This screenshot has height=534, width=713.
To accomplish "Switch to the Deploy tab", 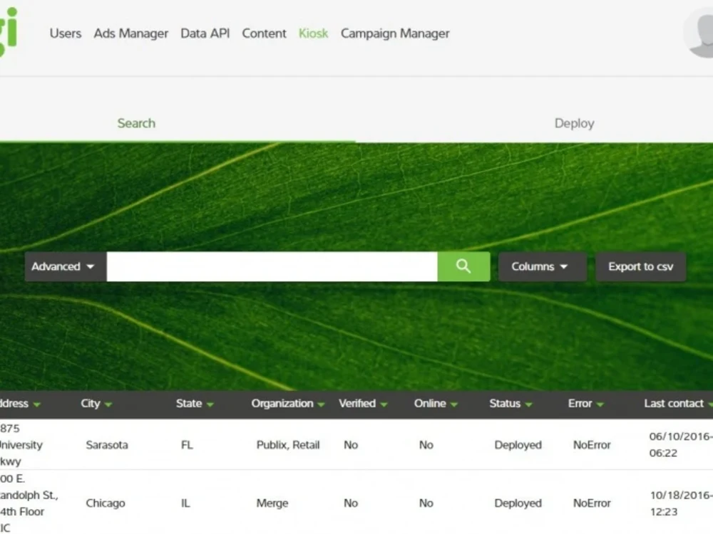I will pyautogui.click(x=575, y=123).
